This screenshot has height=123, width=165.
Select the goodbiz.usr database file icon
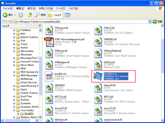49,77
